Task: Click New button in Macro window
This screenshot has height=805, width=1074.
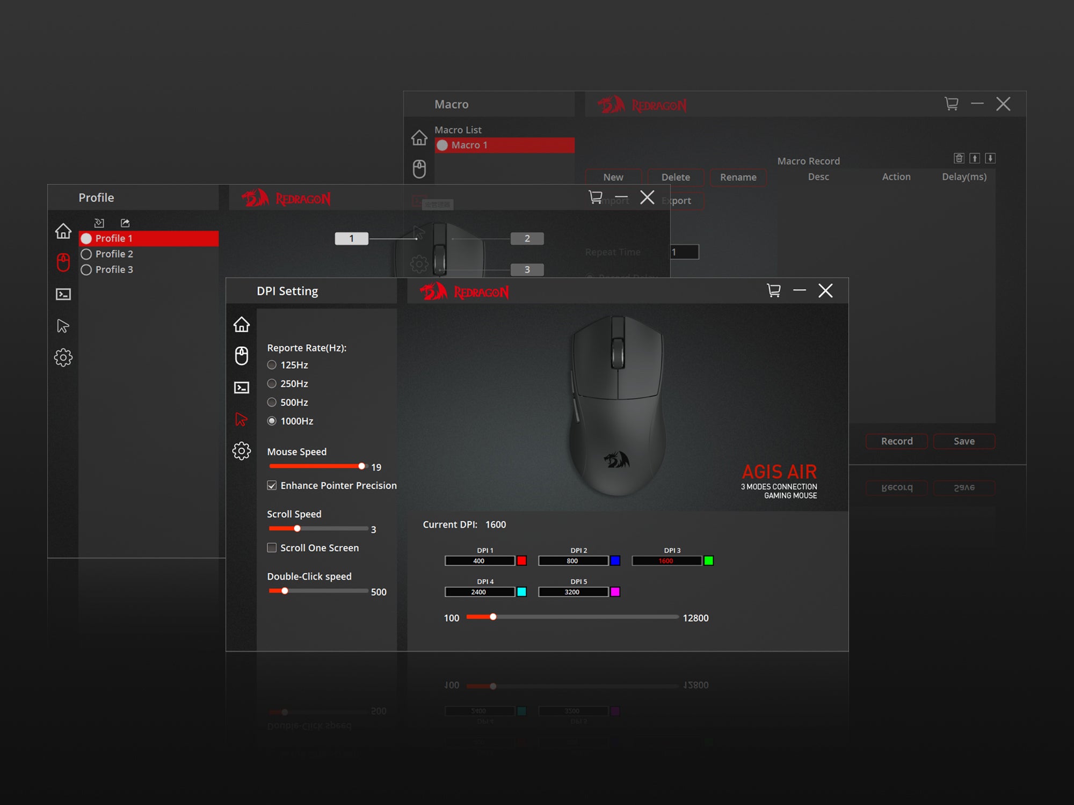Action: pos(613,177)
